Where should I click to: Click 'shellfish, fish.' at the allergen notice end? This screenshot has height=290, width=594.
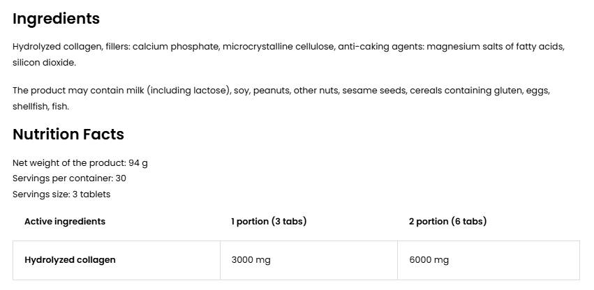point(40,107)
